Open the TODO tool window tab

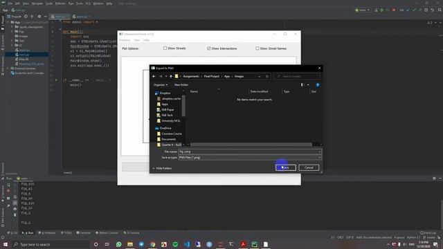click(66, 233)
